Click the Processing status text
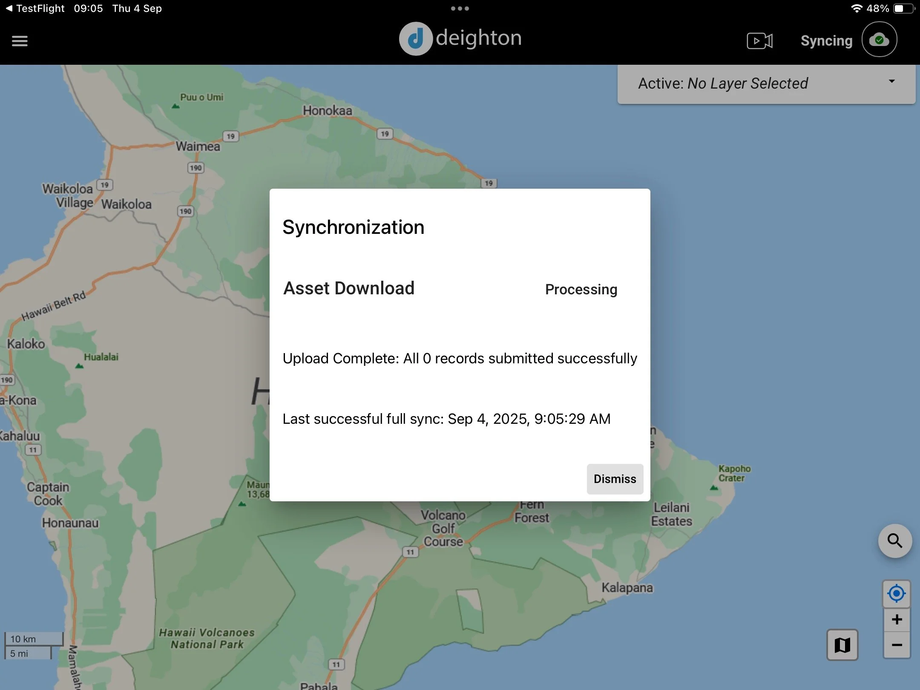 tap(581, 290)
